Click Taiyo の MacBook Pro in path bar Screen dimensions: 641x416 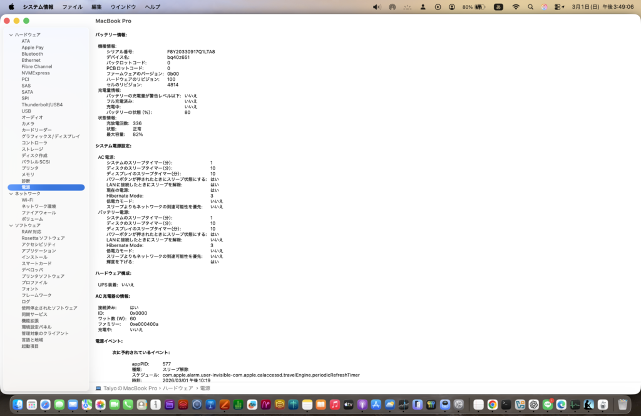(130, 388)
